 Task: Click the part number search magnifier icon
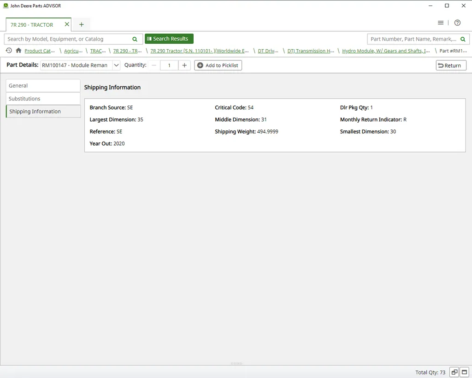463,39
